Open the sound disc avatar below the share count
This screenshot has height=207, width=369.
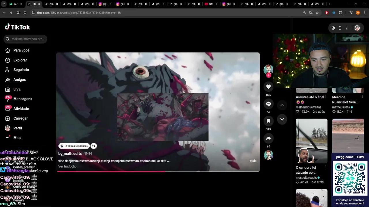coord(268,155)
